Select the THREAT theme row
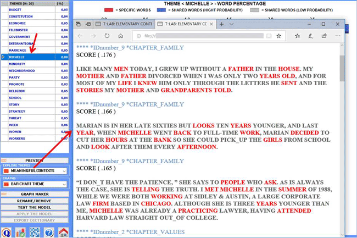 35,118
